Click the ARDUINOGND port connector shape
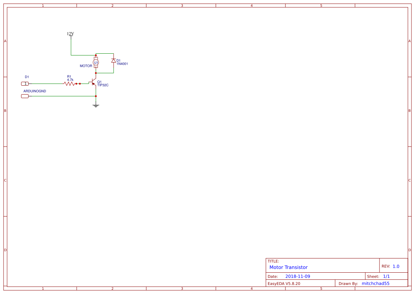 point(25,96)
